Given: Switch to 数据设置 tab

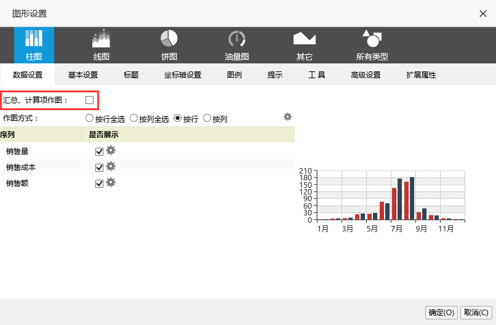Looking at the screenshot, I should 28,74.
